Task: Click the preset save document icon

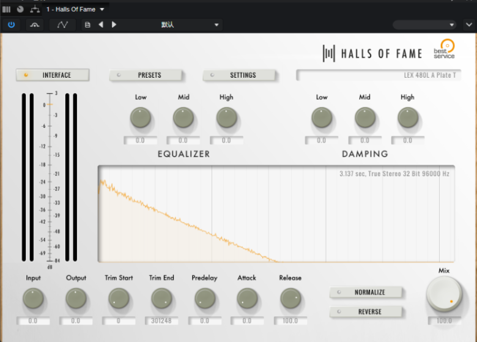Action: tap(87, 24)
